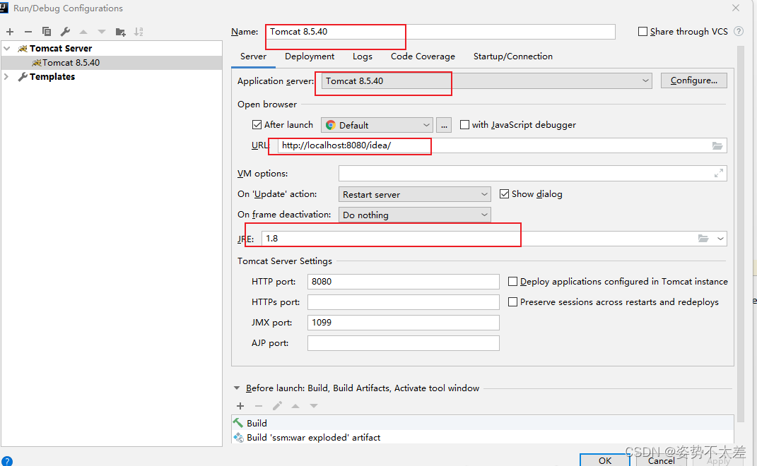
Task: Copy the selected configuration
Action: 47,32
